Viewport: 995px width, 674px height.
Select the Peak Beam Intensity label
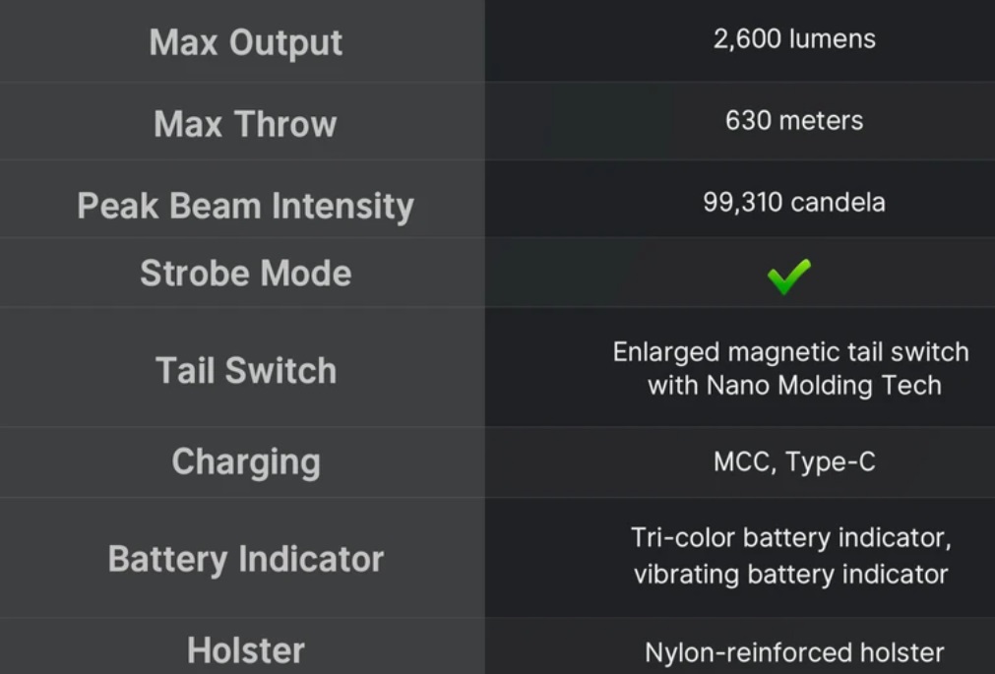pos(246,206)
